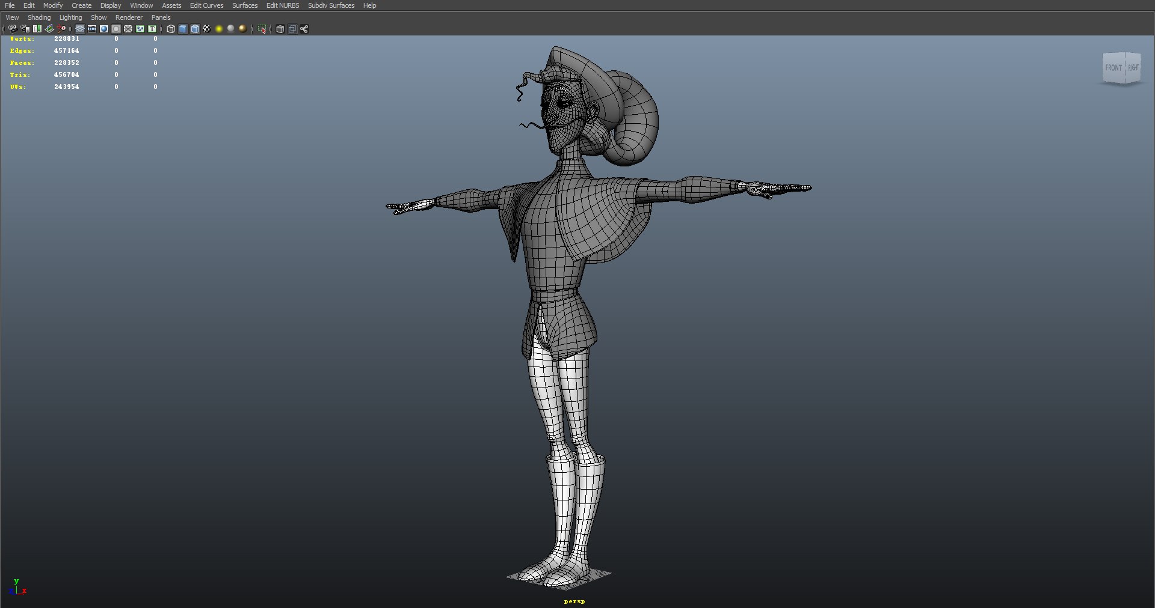Select the Smooth Shade All cube icon
1155x608 pixels.
coord(183,29)
